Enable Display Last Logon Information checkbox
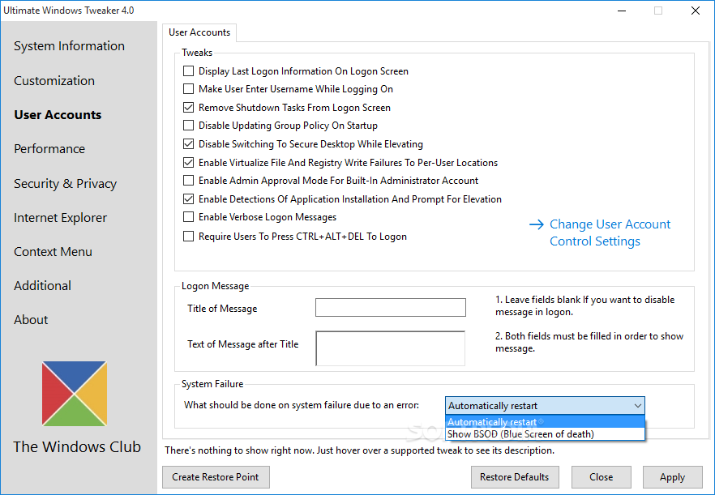Viewport: 715px width, 495px height. (188, 71)
